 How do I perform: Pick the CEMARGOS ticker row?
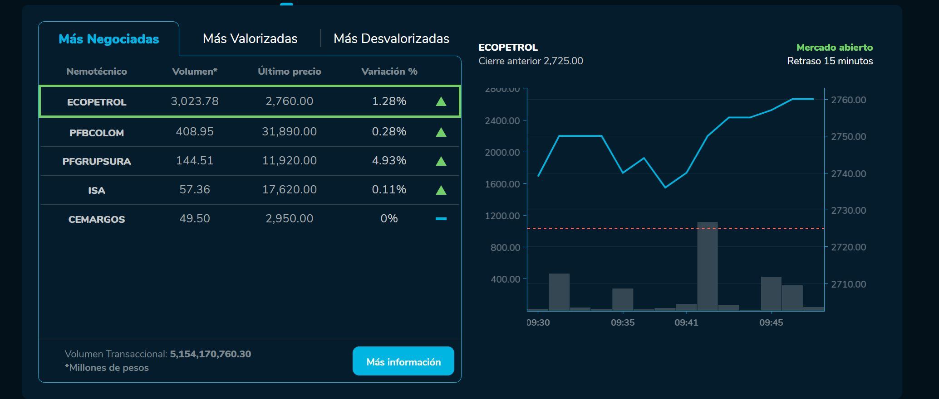[x=97, y=219]
